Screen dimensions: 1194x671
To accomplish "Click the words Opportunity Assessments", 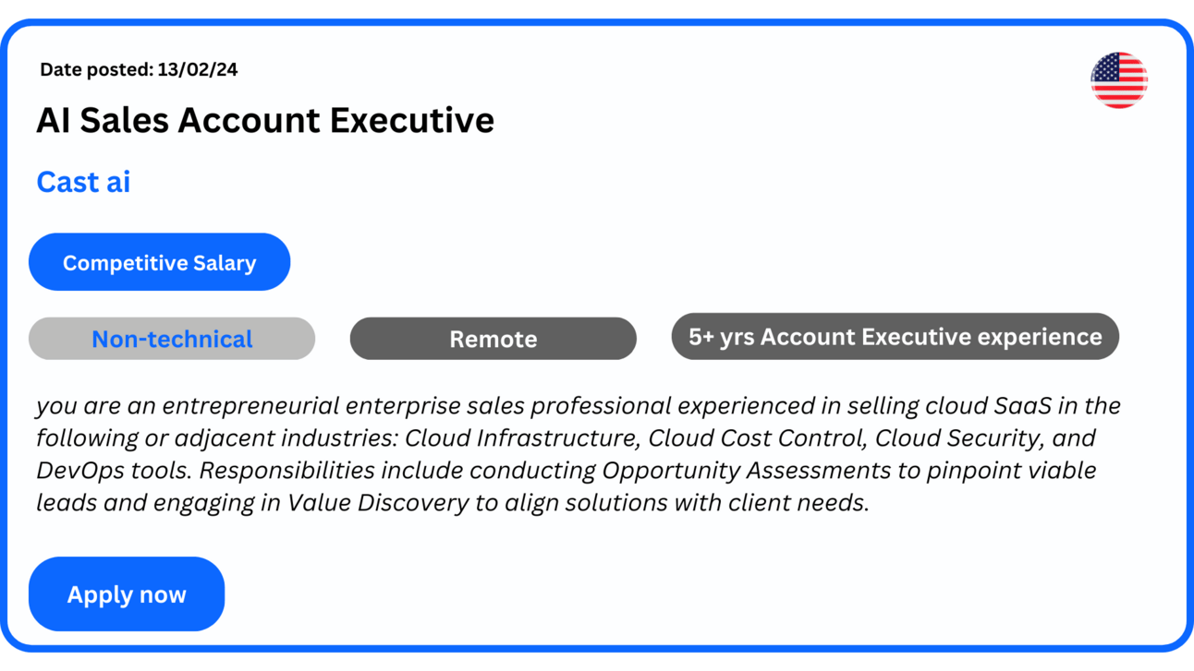I will coord(752,470).
